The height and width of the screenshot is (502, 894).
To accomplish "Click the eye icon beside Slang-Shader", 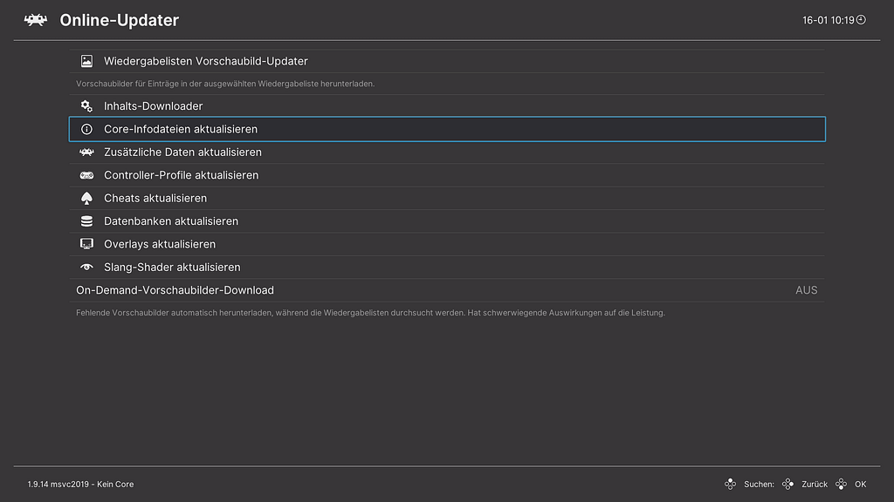I will 86,268.
